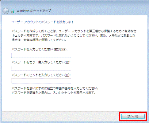
Task: Click the 次へ(N) button
Action: coord(133,116)
